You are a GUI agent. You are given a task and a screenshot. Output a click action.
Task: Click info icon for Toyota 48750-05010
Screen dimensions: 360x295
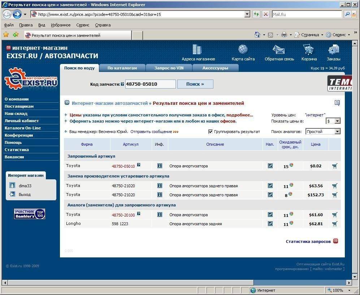(160, 166)
